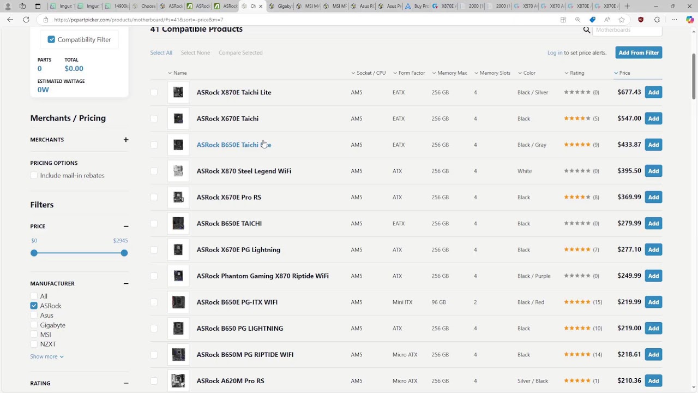Open the shopping price tag icon
Viewport: 698px width, 393px height.
click(x=593, y=20)
